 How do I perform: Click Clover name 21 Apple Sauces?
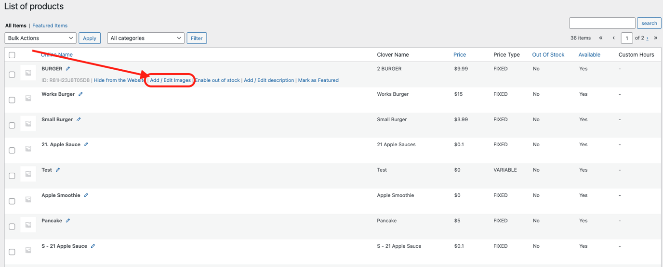[396, 144]
